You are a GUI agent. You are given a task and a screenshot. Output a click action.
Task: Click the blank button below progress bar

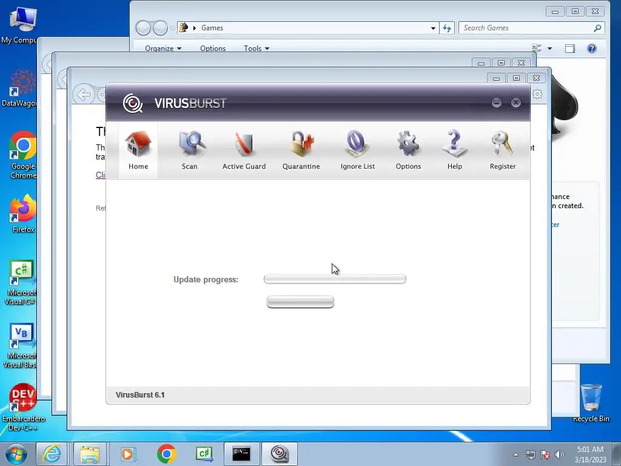pos(300,302)
